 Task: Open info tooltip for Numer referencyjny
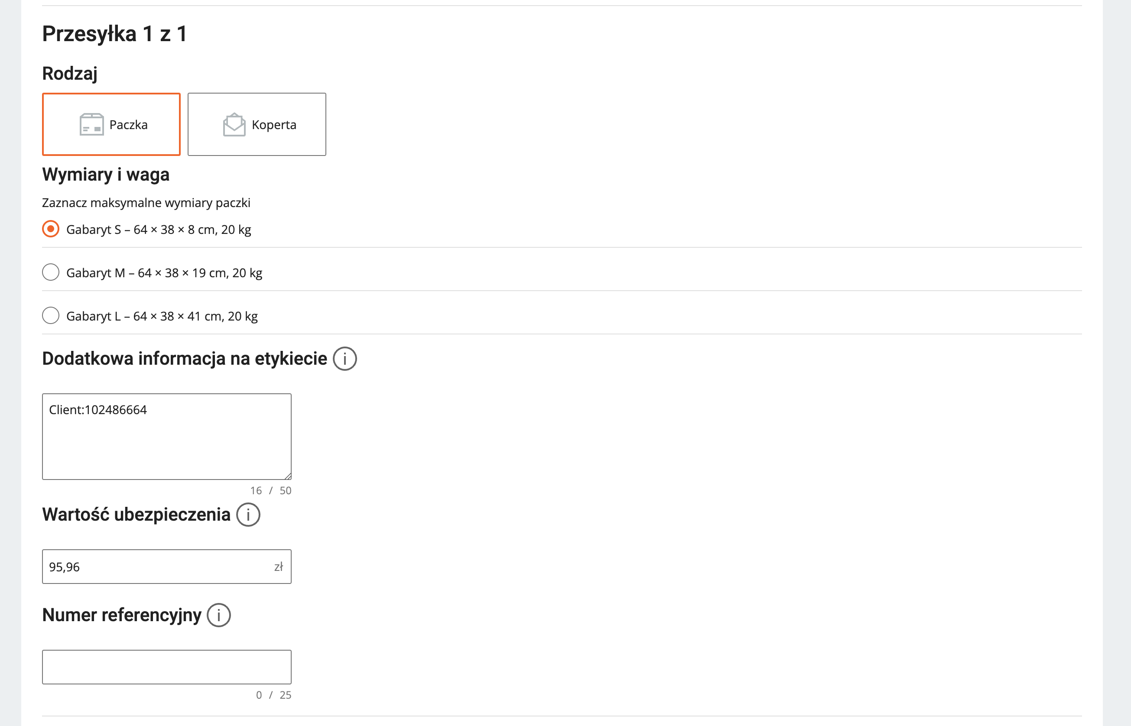pos(219,615)
